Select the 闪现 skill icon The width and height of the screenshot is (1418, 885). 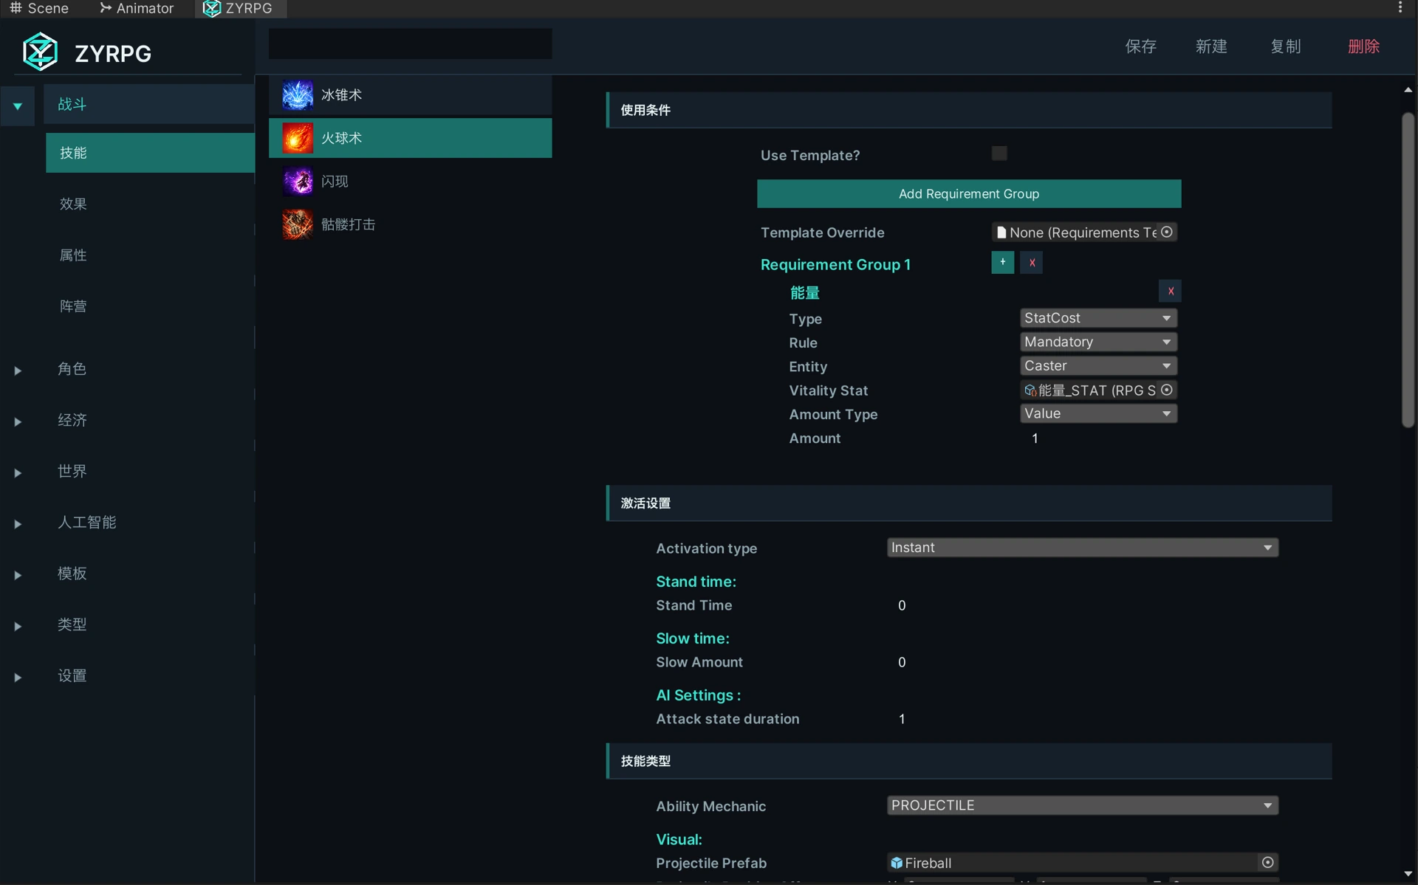298,181
